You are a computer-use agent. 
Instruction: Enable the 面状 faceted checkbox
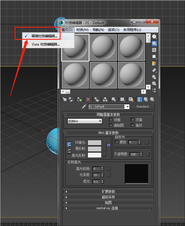tap(132, 125)
